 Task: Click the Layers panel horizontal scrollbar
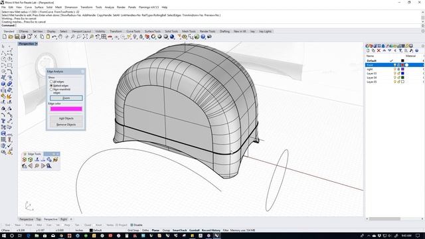(x=384, y=219)
